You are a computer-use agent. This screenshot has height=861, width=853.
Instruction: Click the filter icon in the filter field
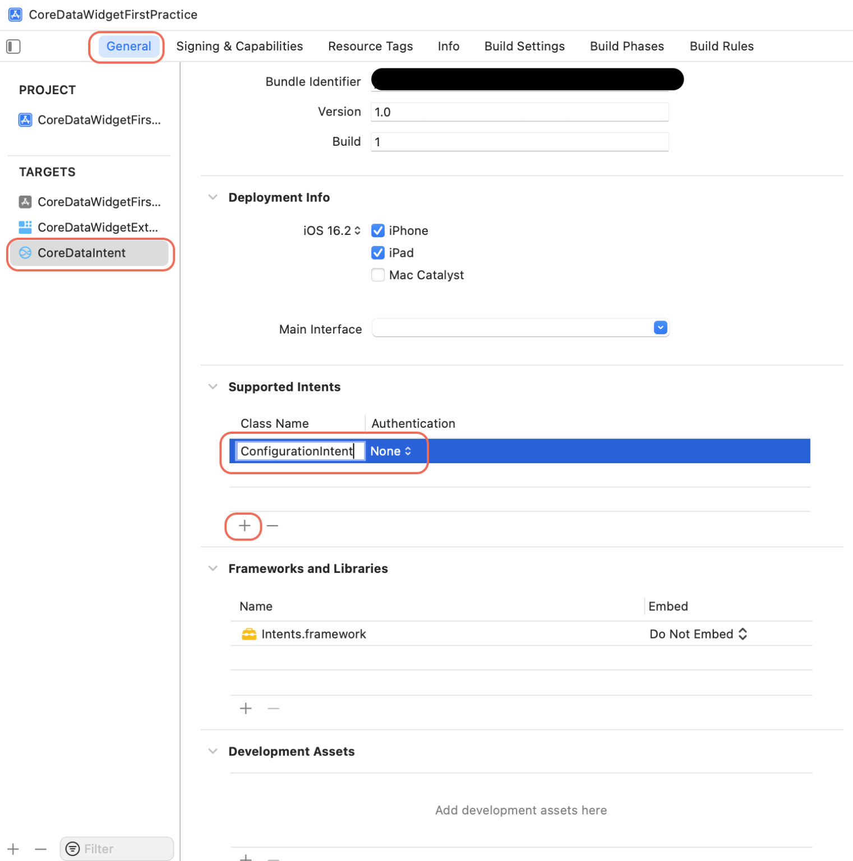(x=72, y=849)
